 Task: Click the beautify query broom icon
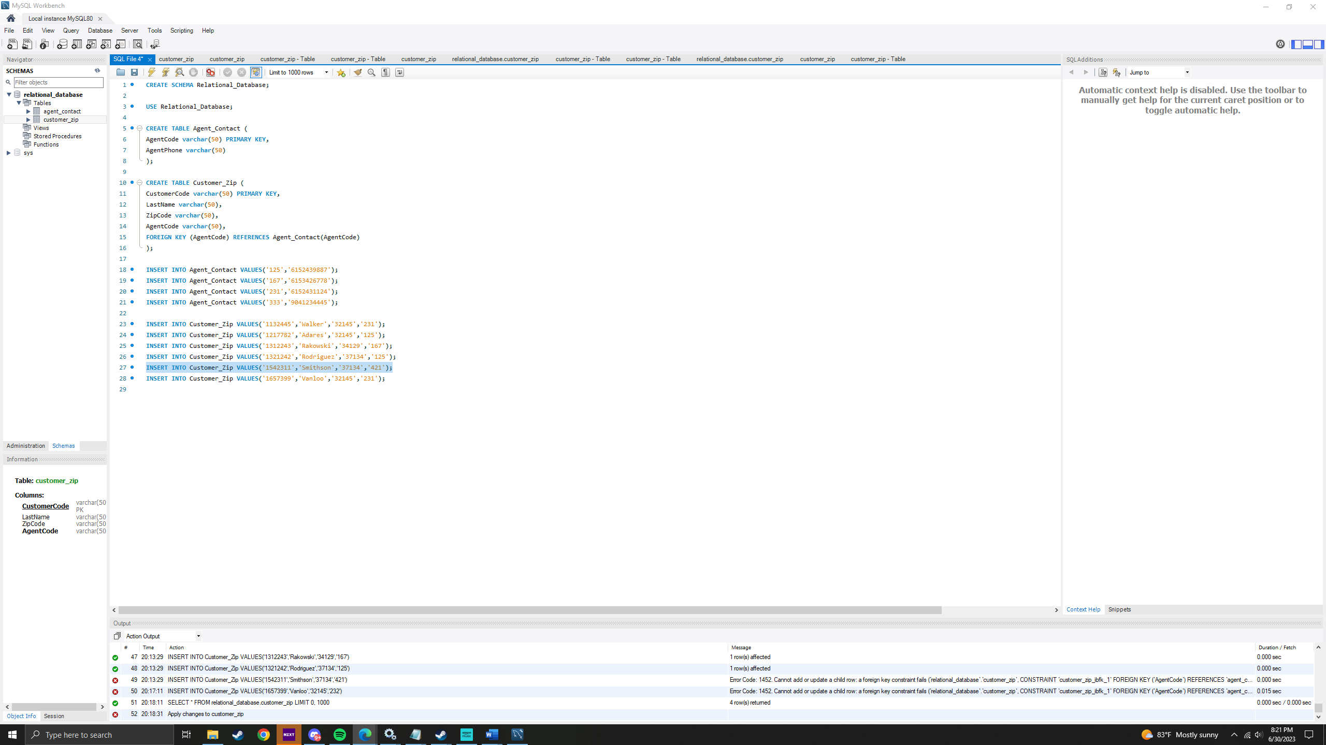[358, 72]
